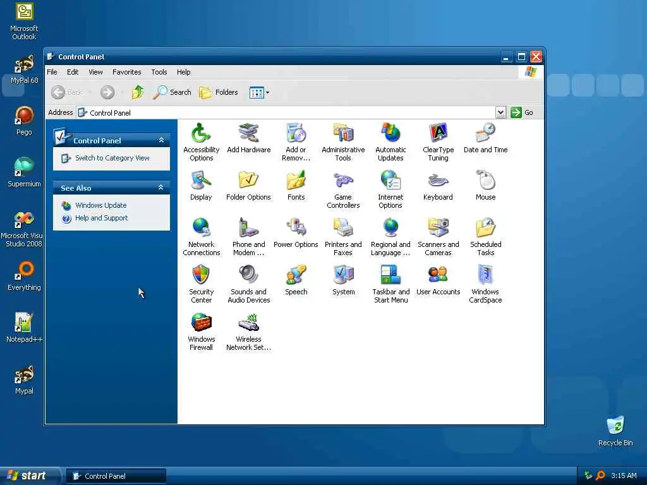647x485 pixels.
Task: Open the Help menu
Action: pos(184,72)
